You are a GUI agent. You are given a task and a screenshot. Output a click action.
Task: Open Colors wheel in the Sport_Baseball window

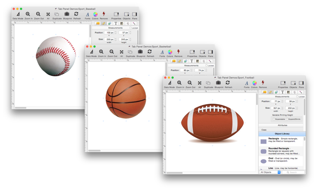(95, 16)
